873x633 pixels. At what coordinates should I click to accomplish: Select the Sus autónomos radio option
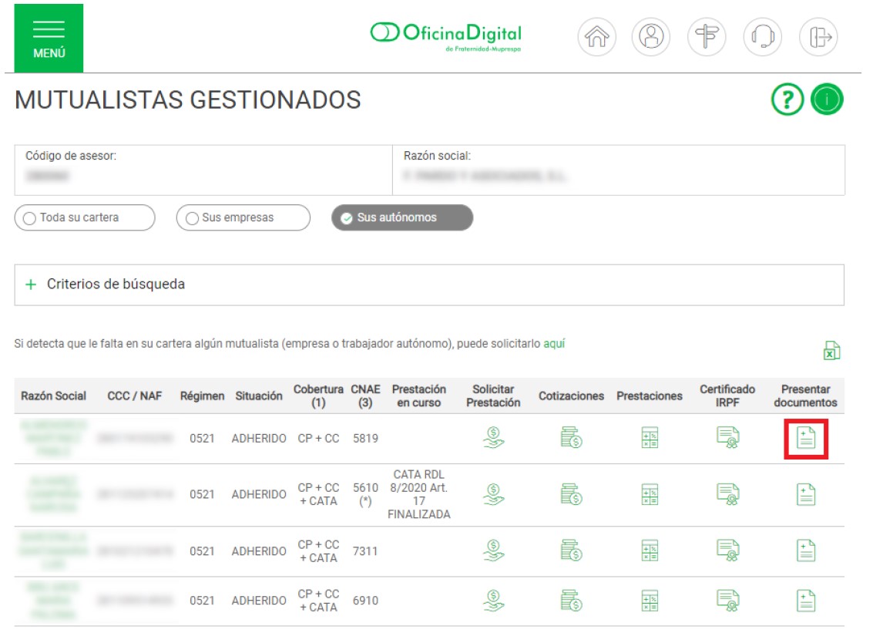(402, 217)
